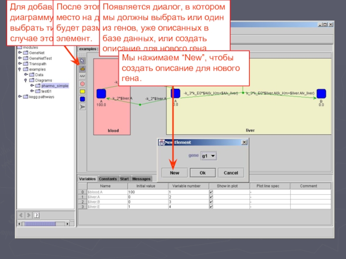Click New button in dialog

pos(175,173)
